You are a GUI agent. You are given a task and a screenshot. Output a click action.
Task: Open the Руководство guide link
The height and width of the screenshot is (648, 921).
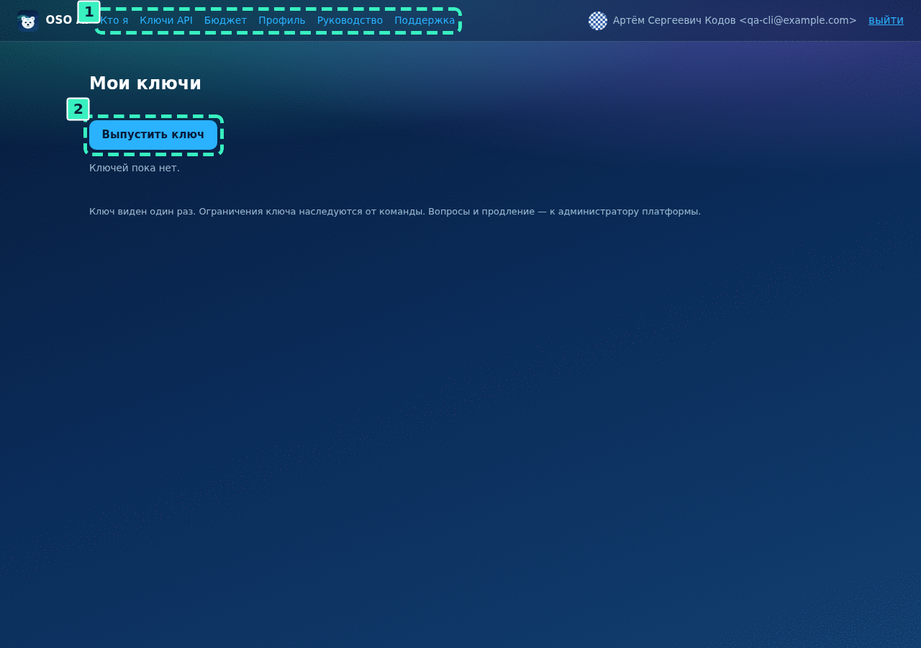pyautogui.click(x=350, y=20)
